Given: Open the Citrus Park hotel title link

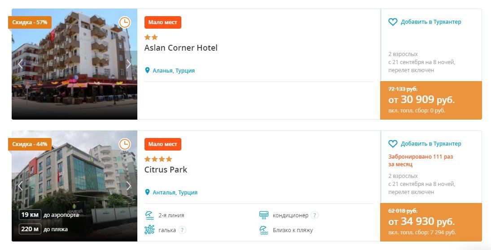Looking at the screenshot, I should pyautogui.click(x=166, y=170).
